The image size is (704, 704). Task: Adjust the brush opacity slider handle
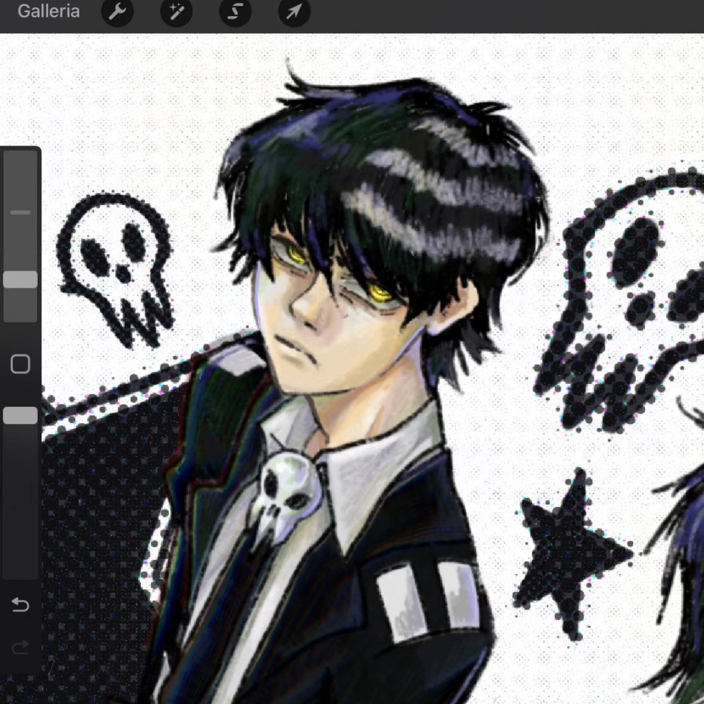(21, 416)
